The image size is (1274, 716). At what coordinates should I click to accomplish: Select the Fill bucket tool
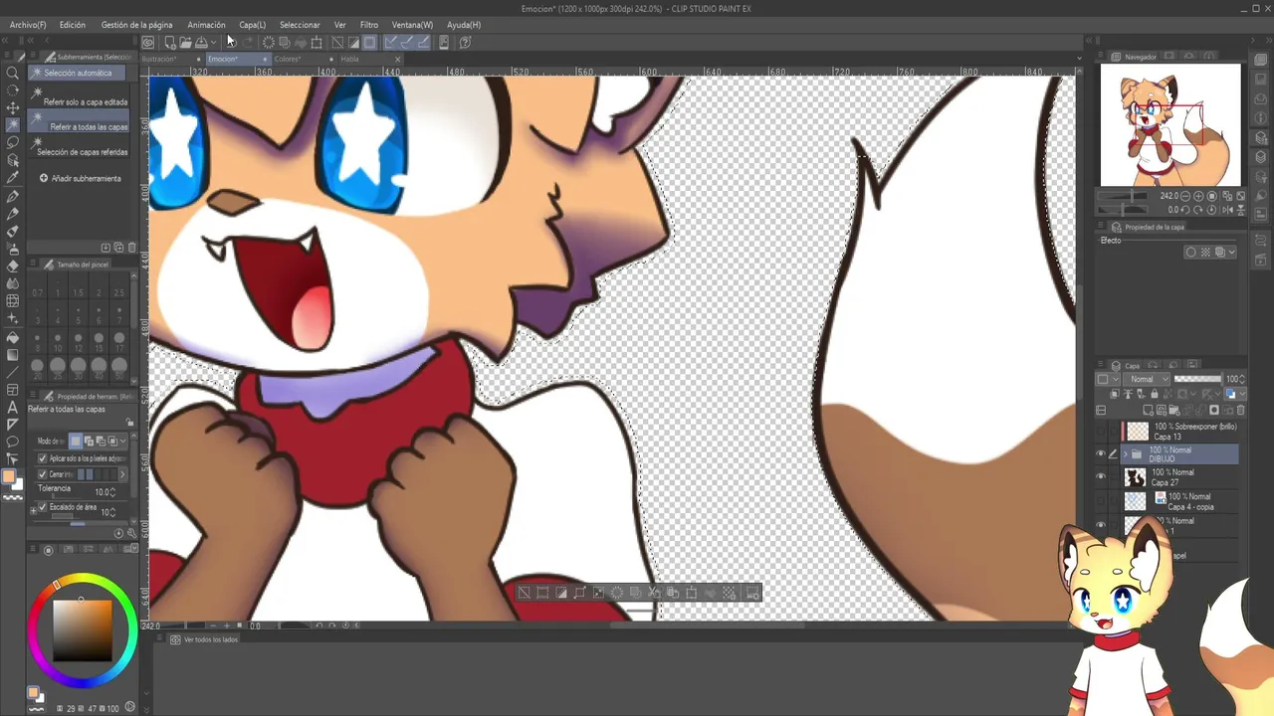click(x=13, y=337)
